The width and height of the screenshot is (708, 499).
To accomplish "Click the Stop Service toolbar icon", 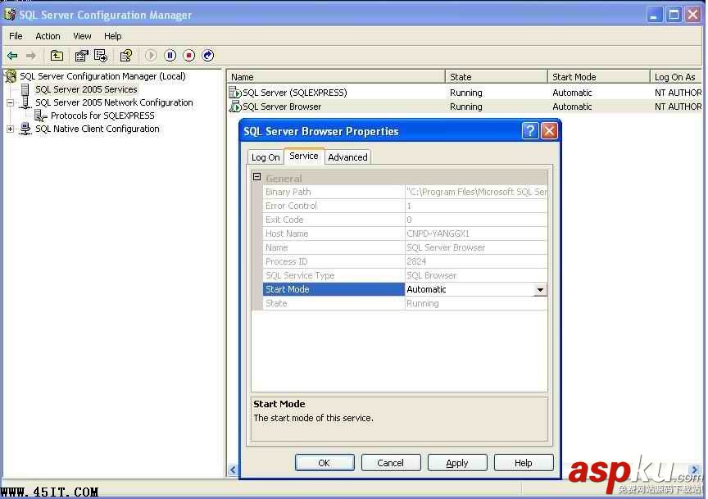I will click(x=189, y=56).
